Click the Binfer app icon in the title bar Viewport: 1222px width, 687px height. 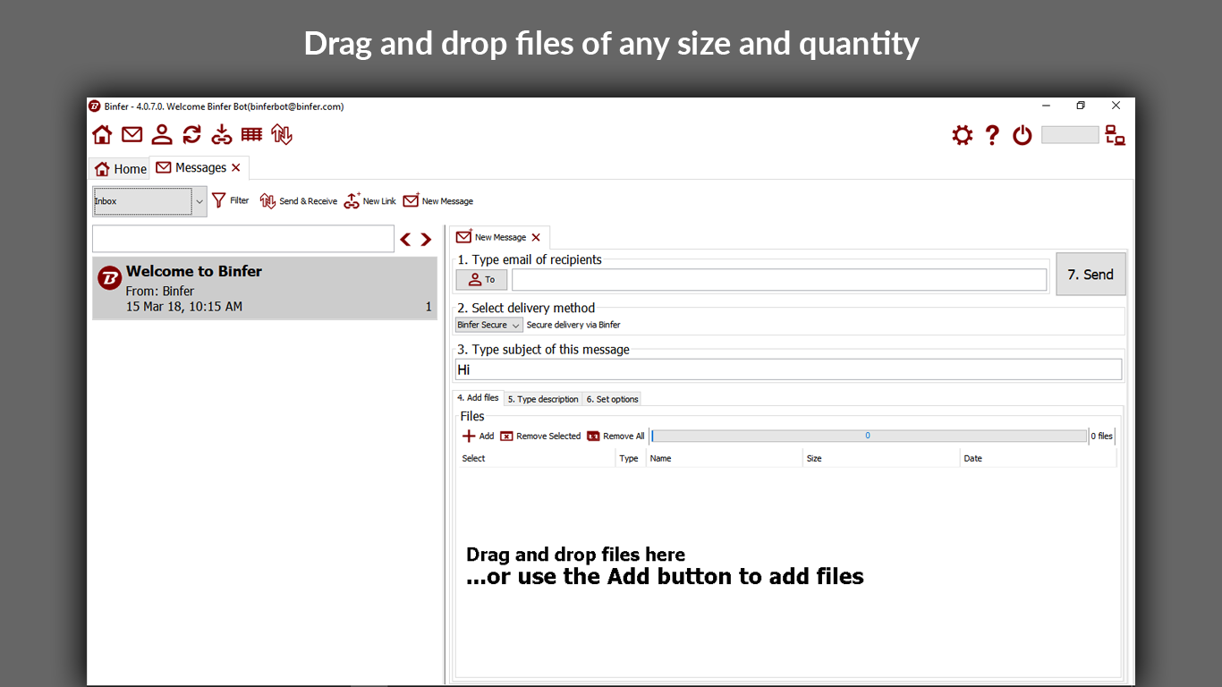(x=95, y=106)
